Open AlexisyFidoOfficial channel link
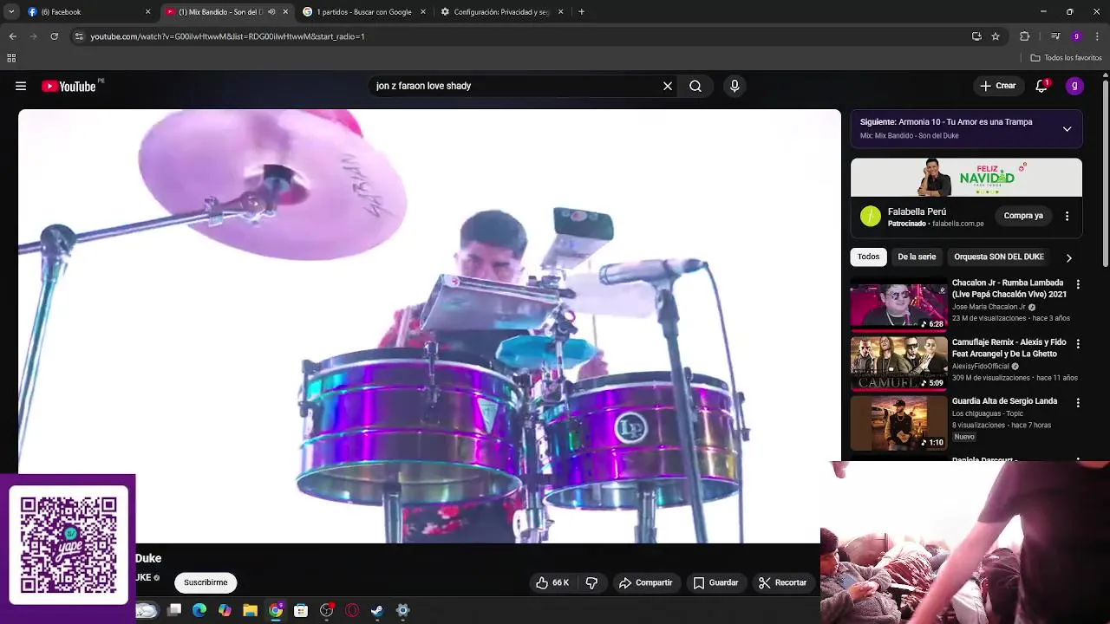The image size is (1110, 624). 981,366
